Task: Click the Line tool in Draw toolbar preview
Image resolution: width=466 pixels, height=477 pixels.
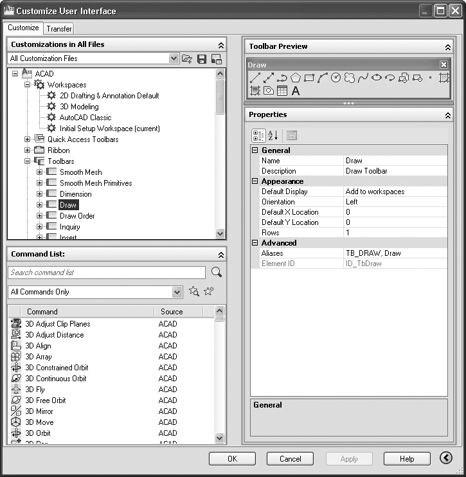Action: click(255, 78)
